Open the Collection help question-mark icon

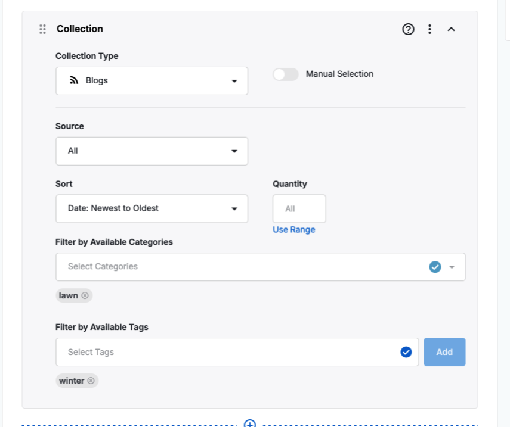tap(408, 29)
